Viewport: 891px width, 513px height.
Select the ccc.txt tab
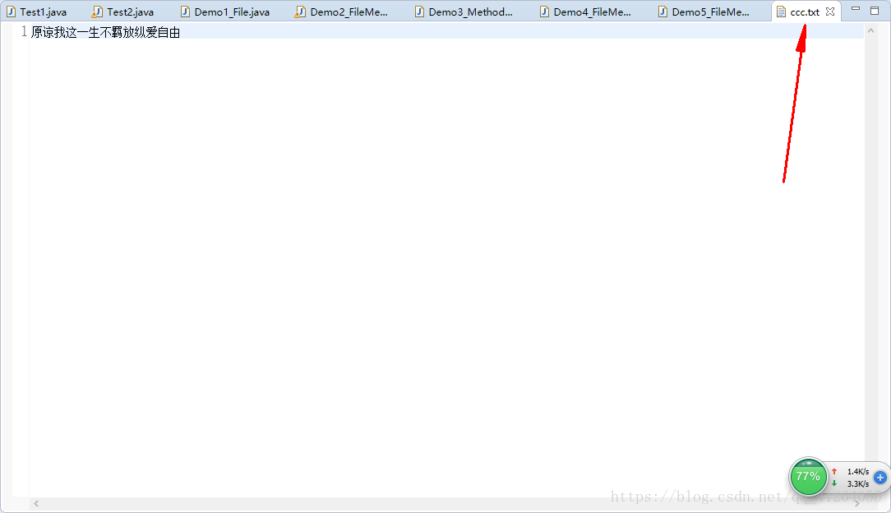[x=805, y=12]
